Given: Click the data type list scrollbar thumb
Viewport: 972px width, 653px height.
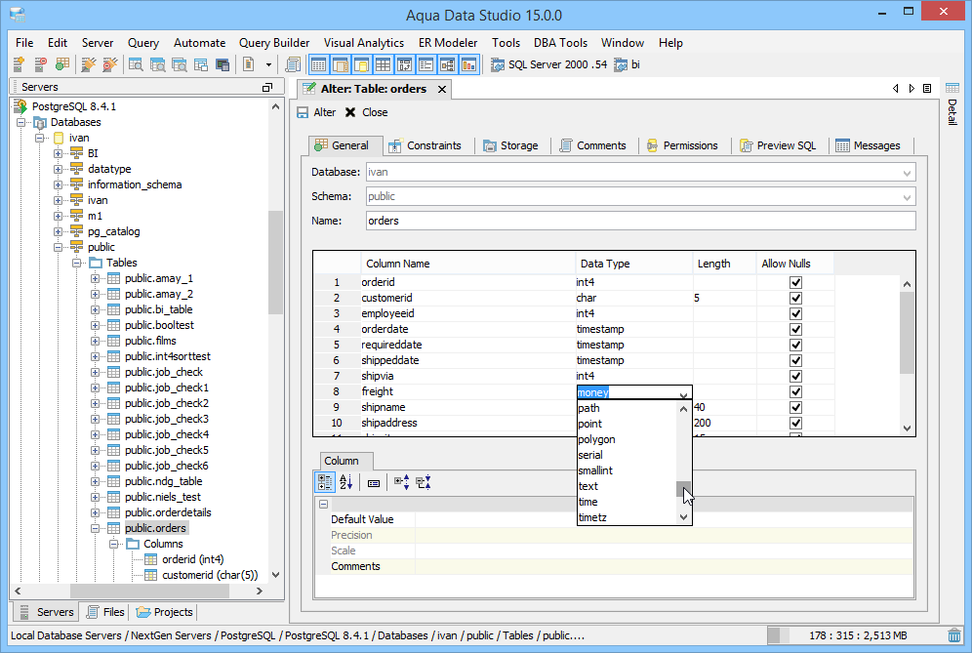Looking at the screenshot, I should [683, 489].
